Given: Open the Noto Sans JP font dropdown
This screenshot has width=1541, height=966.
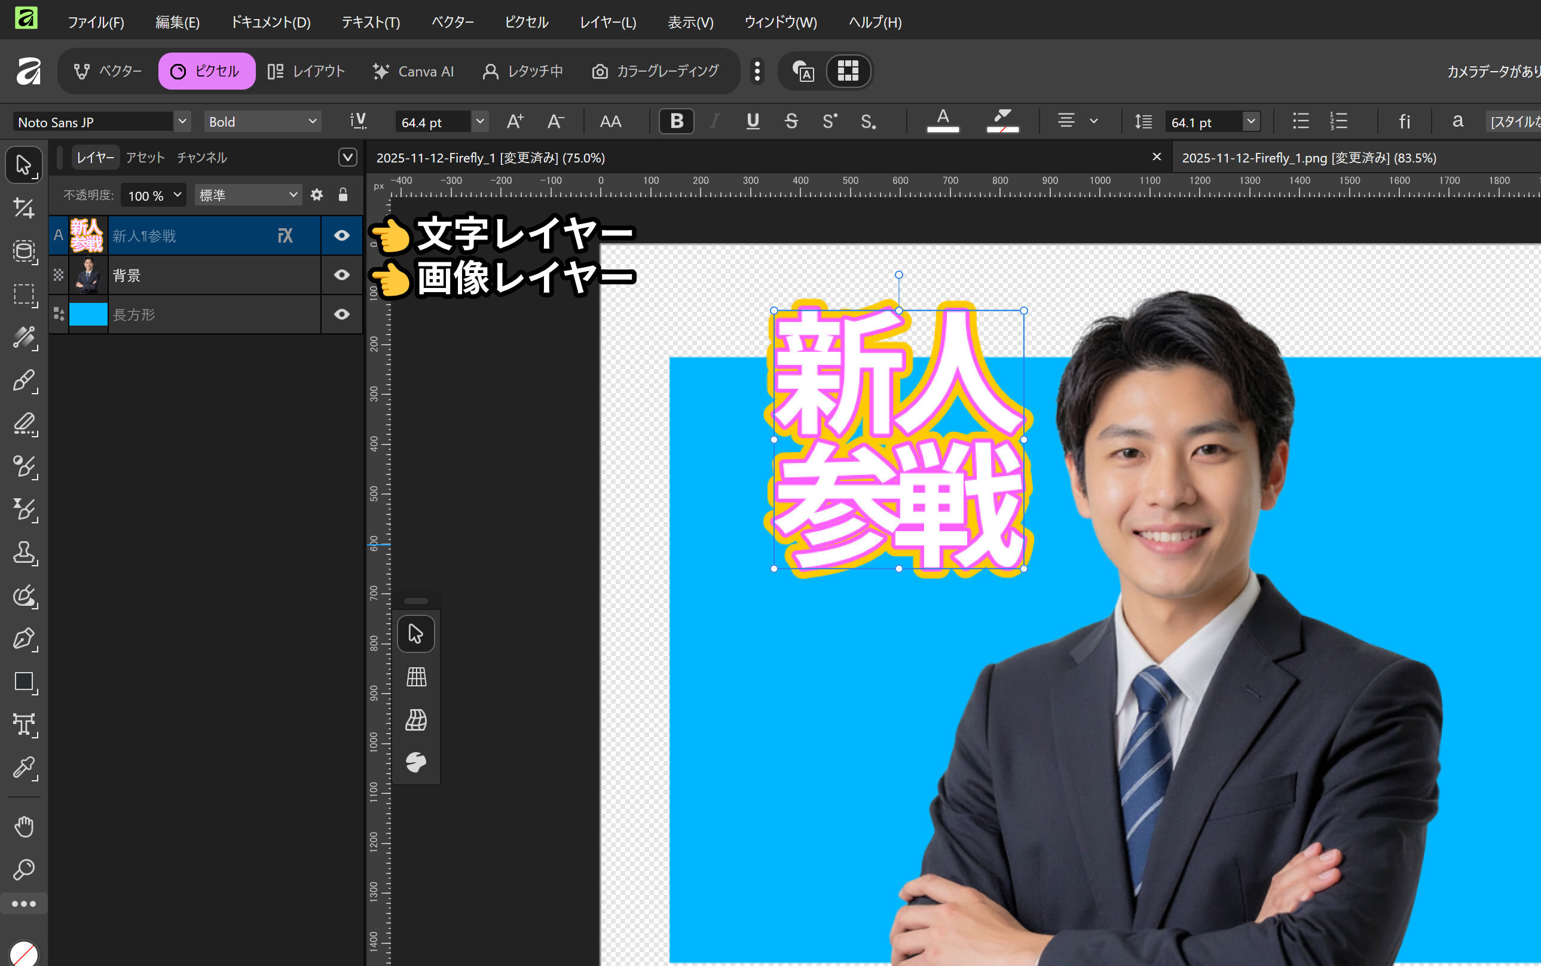Looking at the screenshot, I should tap(182, 121).
